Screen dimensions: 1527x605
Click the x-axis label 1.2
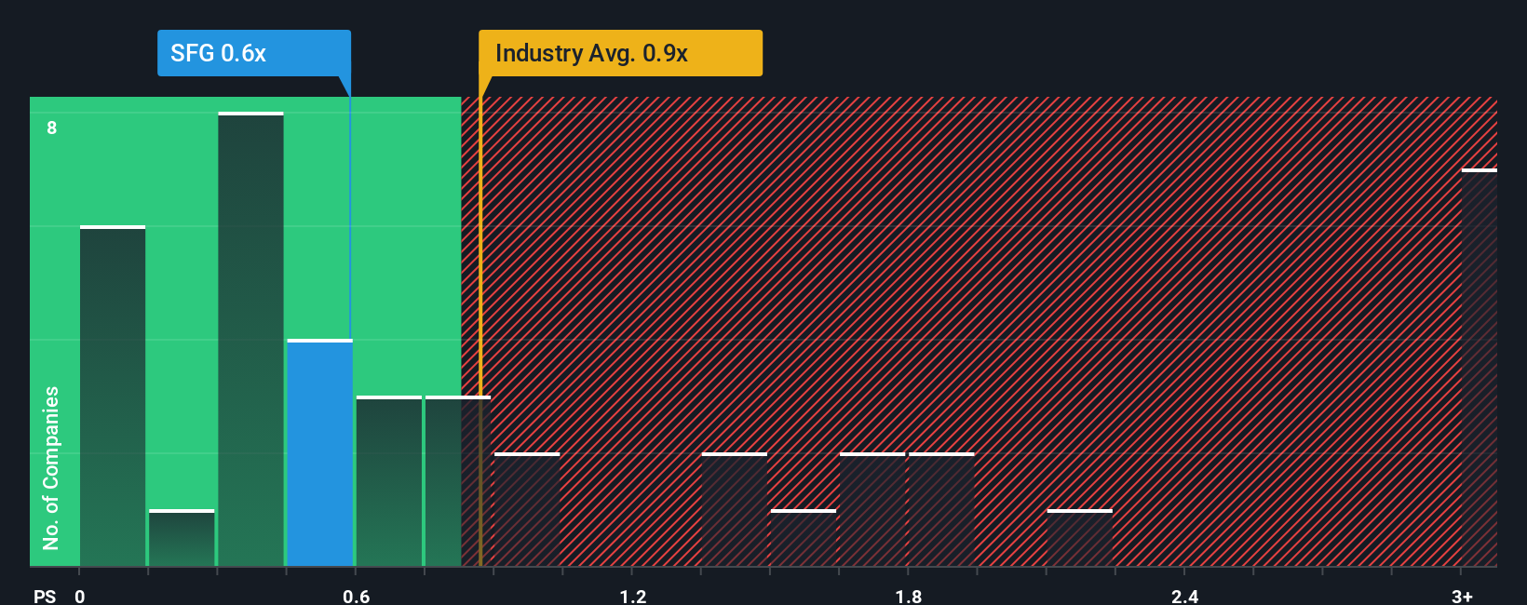(633, 596)
